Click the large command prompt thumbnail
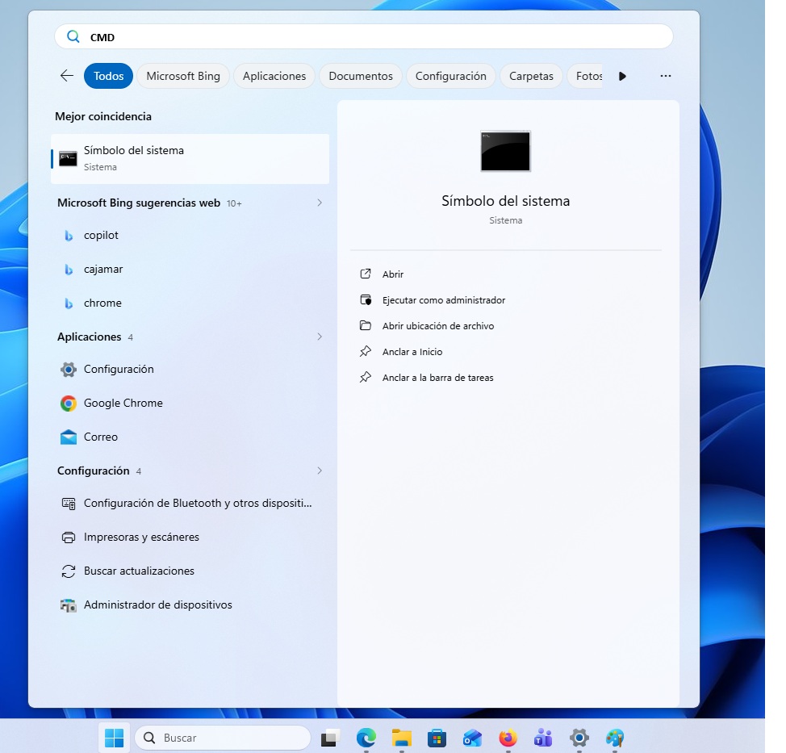786x753 pixels. pyautogui.click(x=505, y=151)
